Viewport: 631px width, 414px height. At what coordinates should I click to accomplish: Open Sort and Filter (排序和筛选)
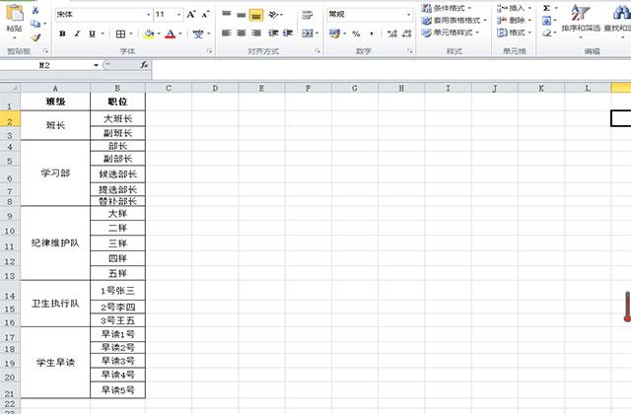pyautogui.click(x=581, y=20)
